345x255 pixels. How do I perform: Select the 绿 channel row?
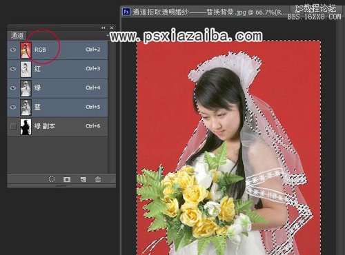(x=57, y=88)
